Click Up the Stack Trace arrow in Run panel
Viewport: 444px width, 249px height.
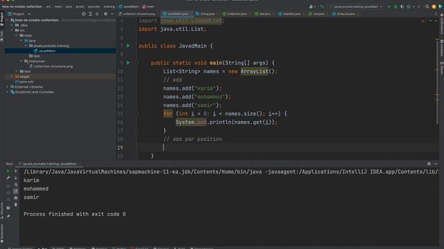pos(15,171)
